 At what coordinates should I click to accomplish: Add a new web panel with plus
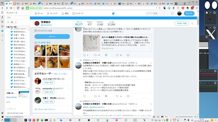tap(2, 40)
